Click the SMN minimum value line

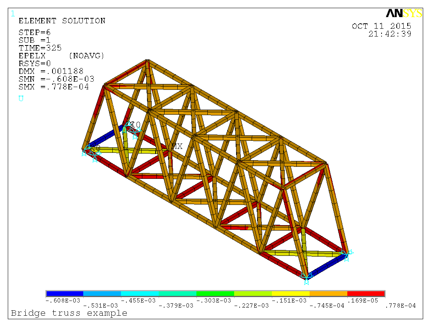[x=56, y=79]
